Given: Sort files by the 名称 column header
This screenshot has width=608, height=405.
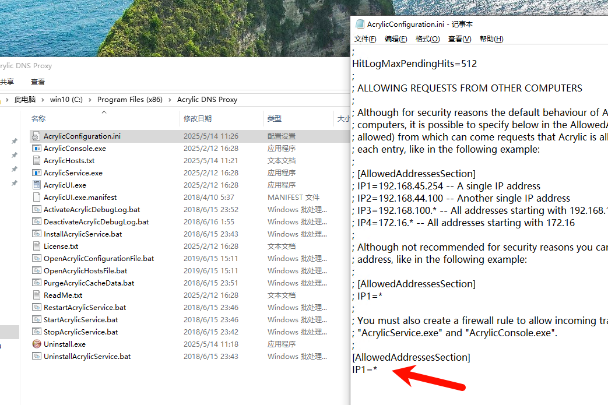Looking at the screenshot, I should point(38,119).
